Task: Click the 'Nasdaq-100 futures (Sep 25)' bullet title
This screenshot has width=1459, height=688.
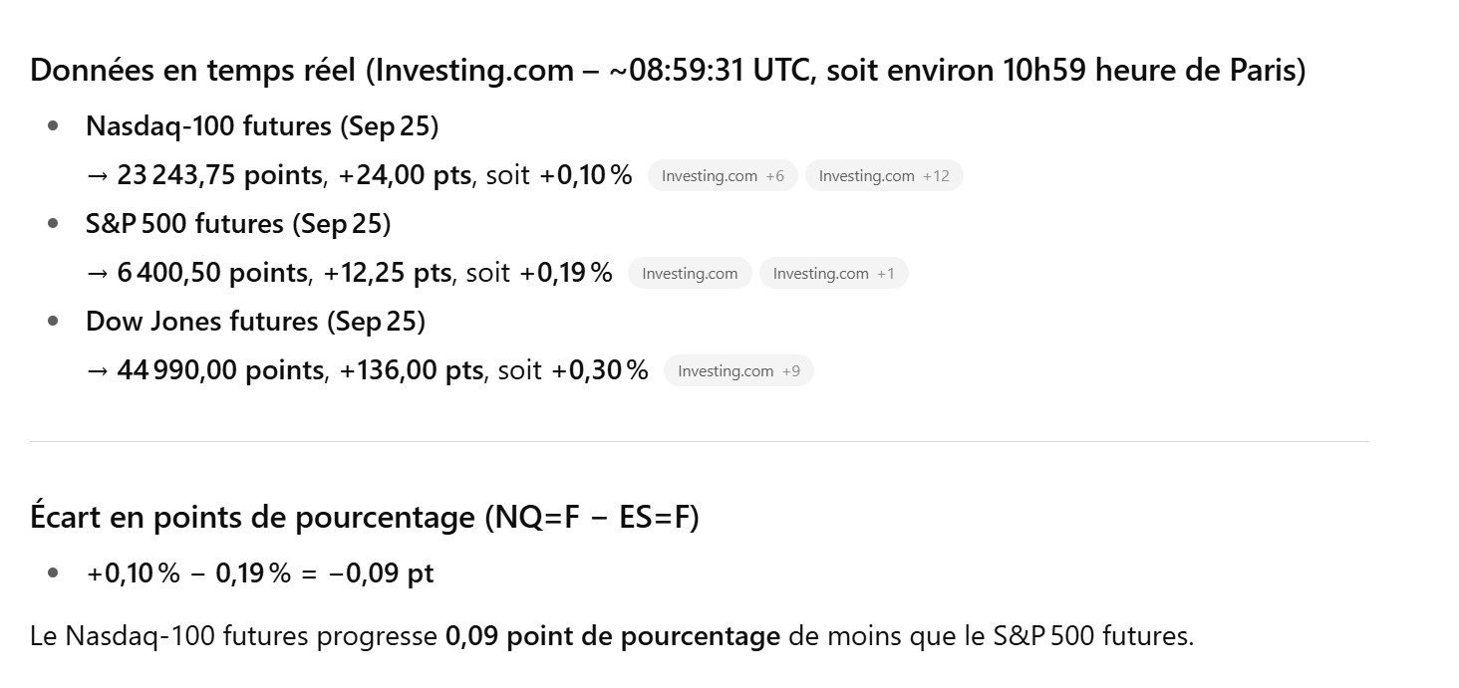Action: click(262, 126)
